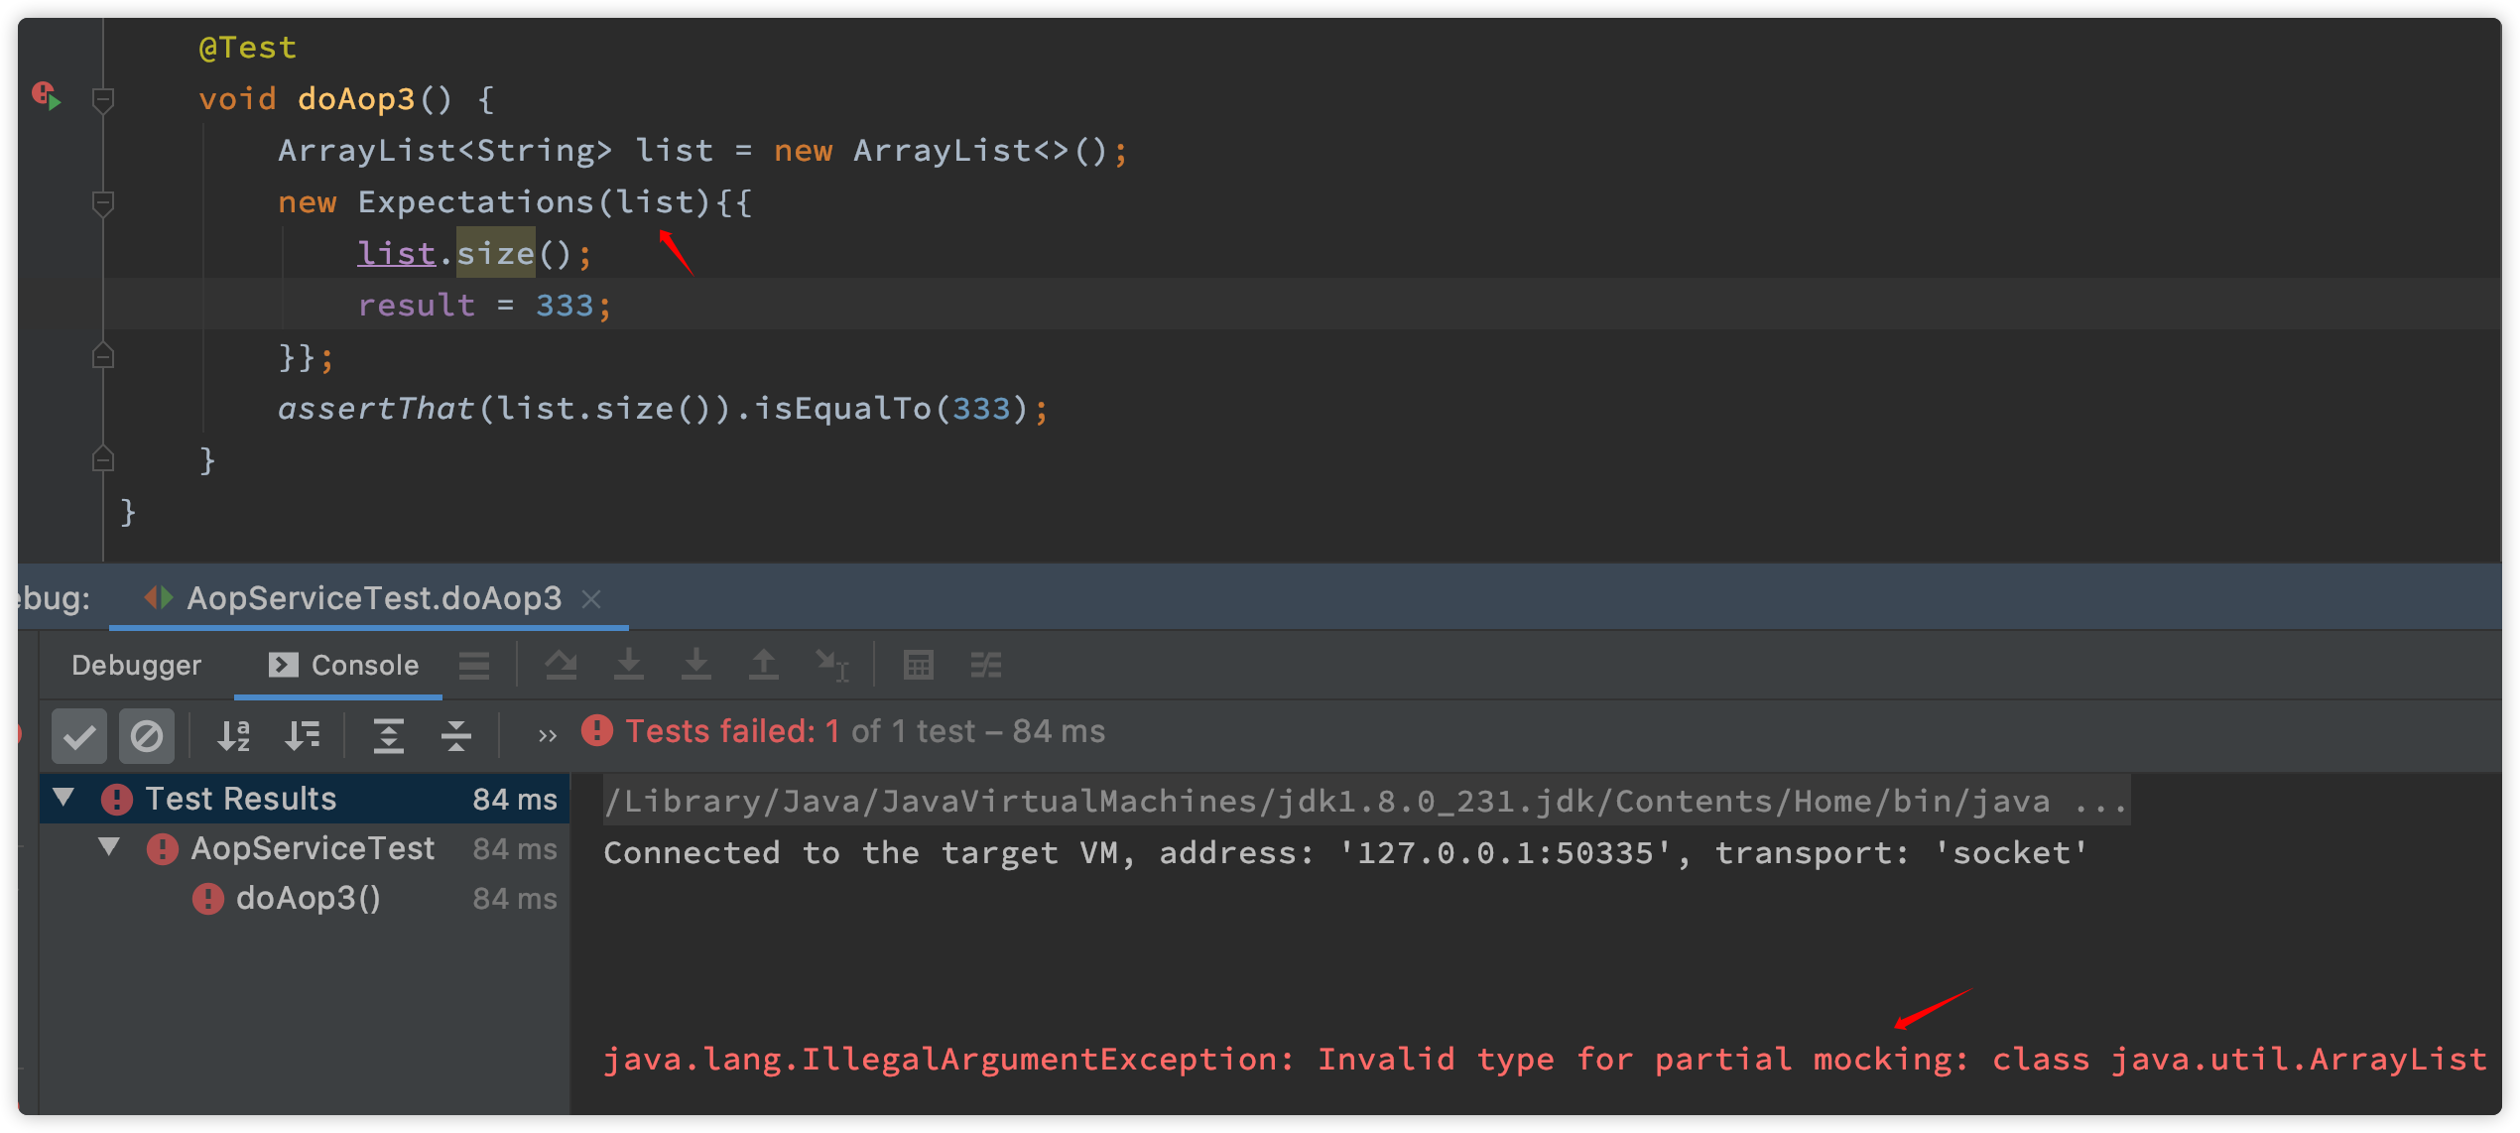The height and width of the screenshot is (1133, 2520).
Task: Click the Expand All icon in test toolbar
Action: (x=389, y=735)
